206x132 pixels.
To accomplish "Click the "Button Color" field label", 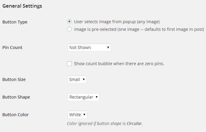I will [16, 115].
